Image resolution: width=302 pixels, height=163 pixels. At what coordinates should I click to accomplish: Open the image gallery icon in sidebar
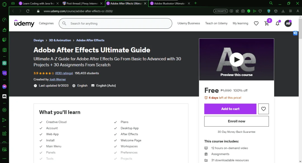click(4, 149)
